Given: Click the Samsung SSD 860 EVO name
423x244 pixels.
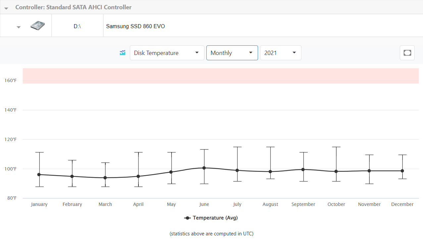Looking at the screenshot, I should click(135, 26).
